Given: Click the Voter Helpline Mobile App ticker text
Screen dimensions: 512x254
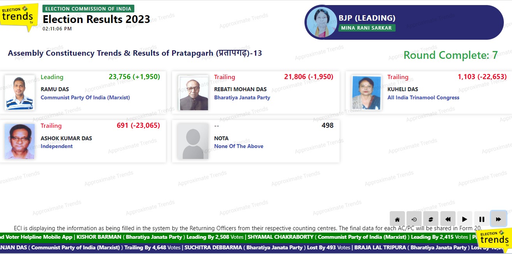Looking at the screenshot, I should [37, 237].
